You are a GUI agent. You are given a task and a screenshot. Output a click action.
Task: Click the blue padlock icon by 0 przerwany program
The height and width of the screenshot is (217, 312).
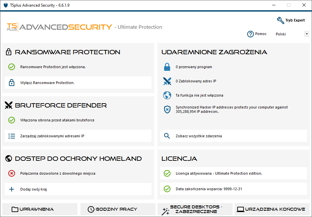click(x=167, y=67)
